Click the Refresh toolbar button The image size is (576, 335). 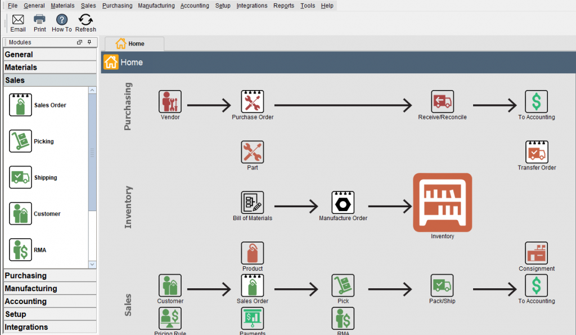(85, 23)
